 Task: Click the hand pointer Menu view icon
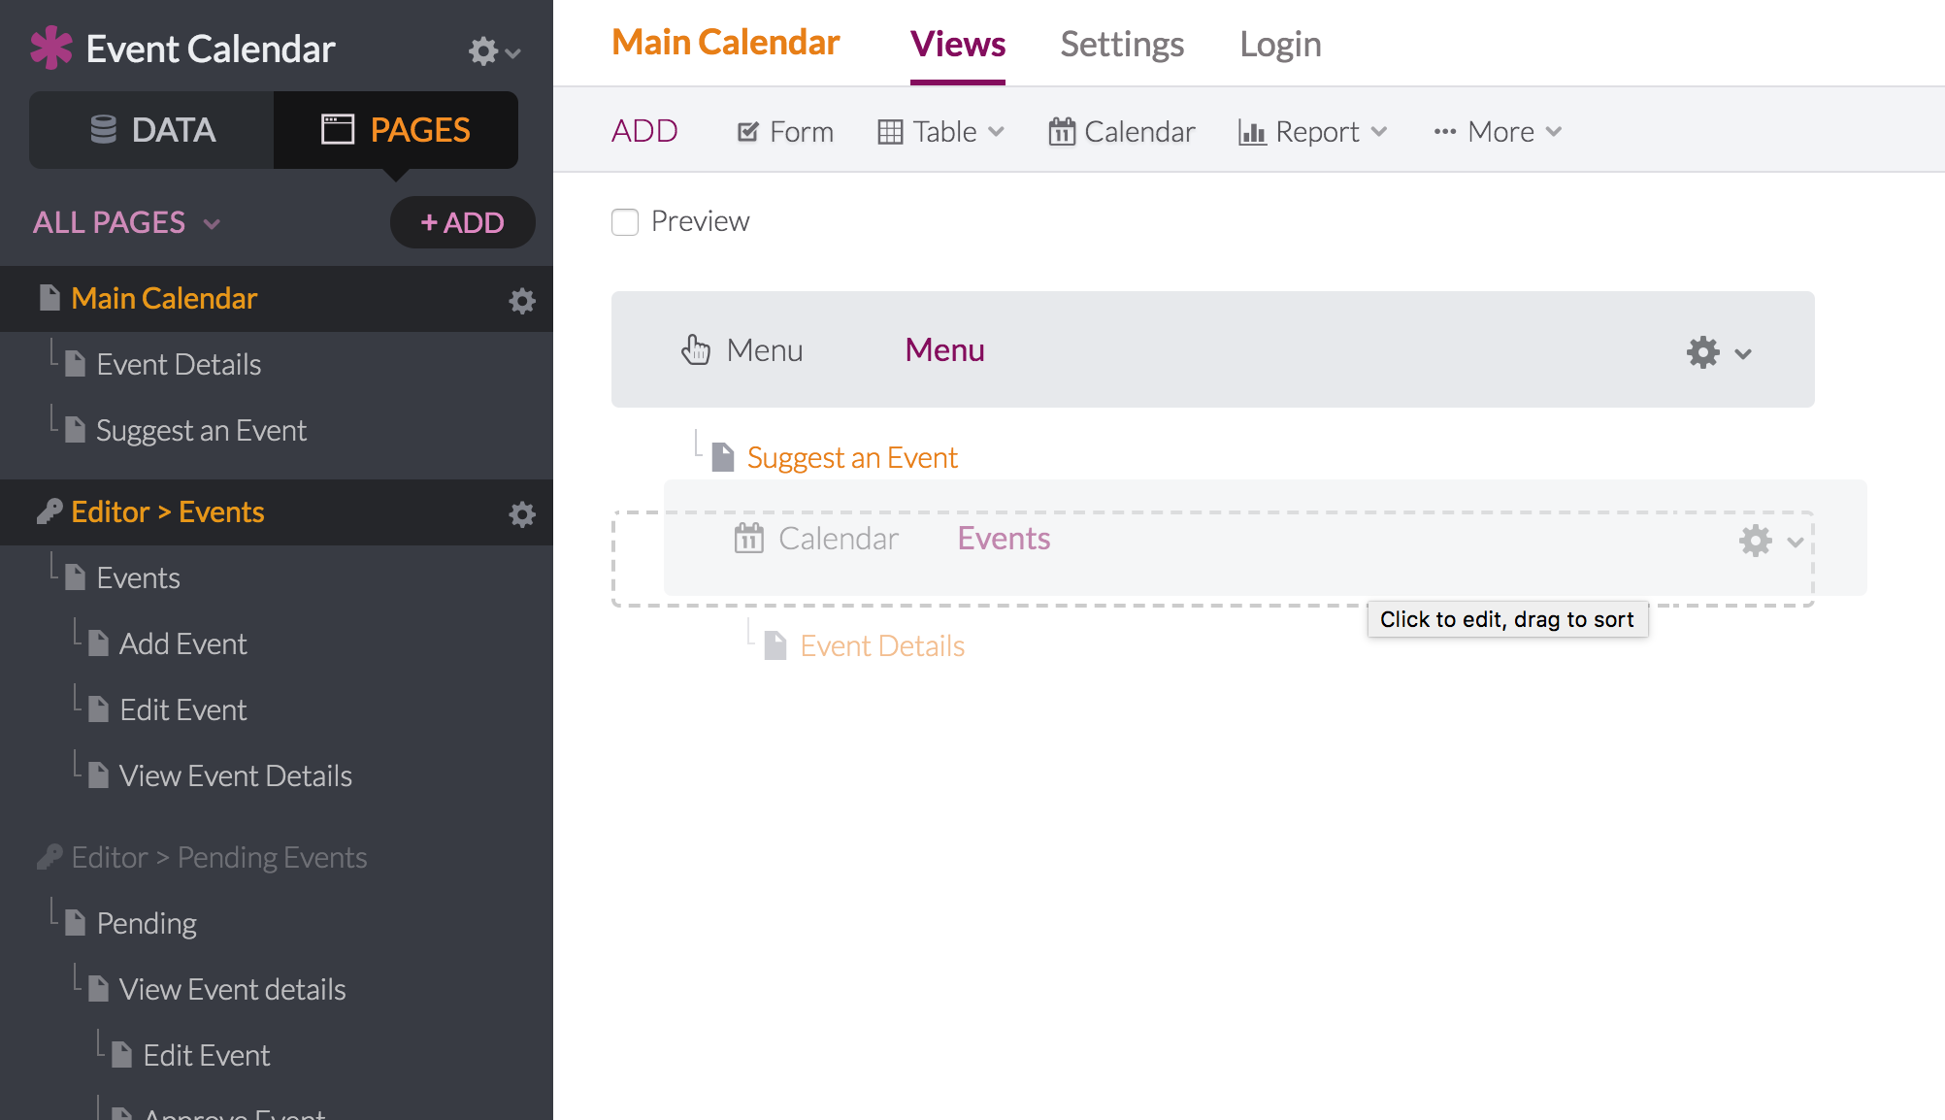(695, 349)
